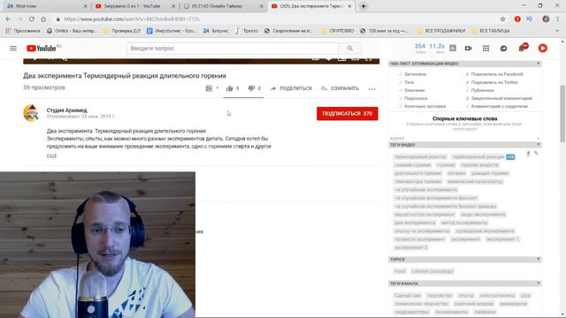Collapse the ТЕГИ КАНАЛА section
Viewport: 566px width, 318px height.
coord(539,284)
